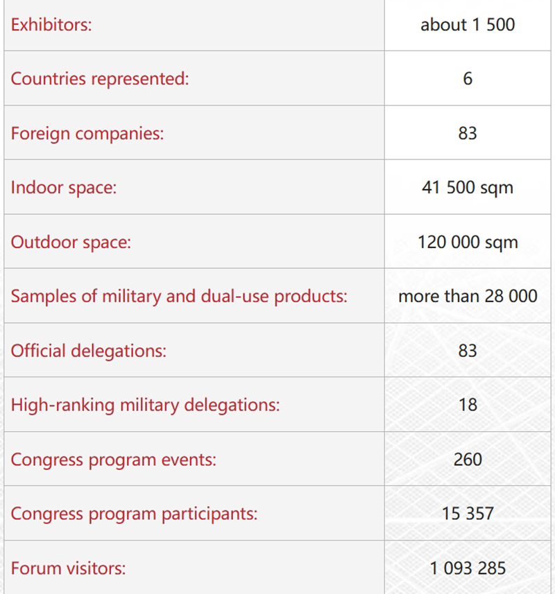Select the countries represented value "6"

pos(468,78)
